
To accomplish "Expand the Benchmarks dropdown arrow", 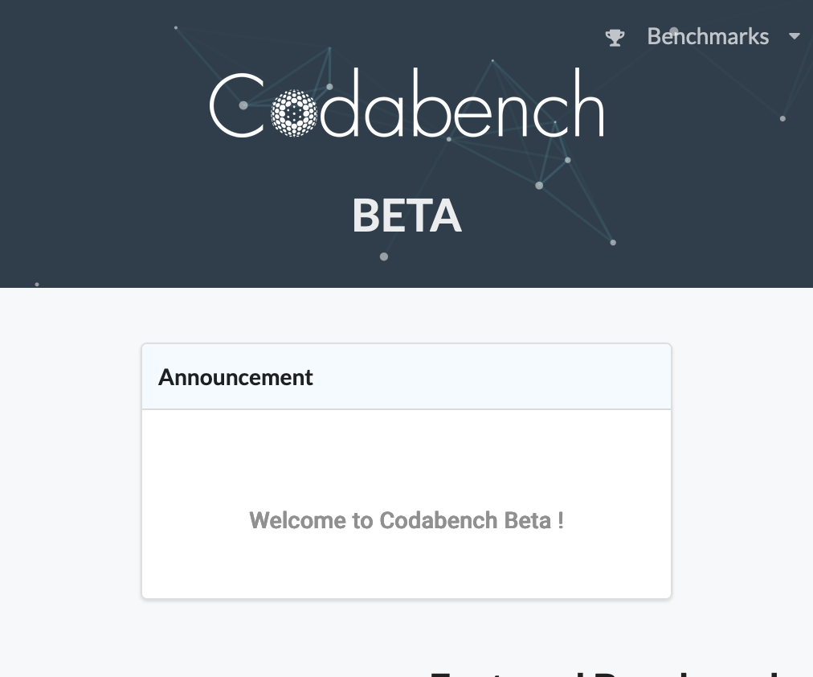I will pyautogui.click(x=795, y=37).
